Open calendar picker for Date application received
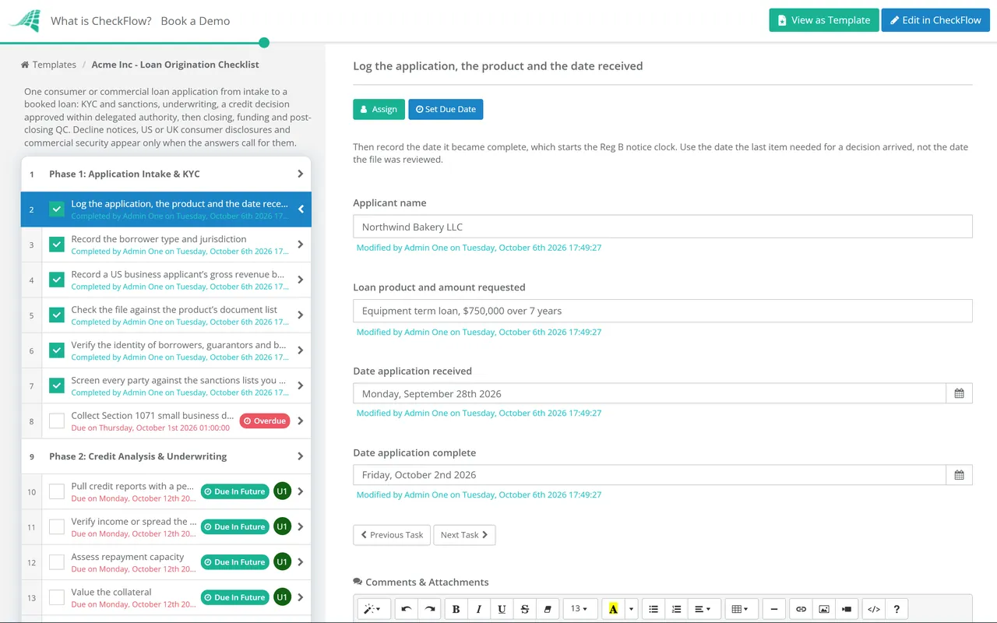 (959, 393)
